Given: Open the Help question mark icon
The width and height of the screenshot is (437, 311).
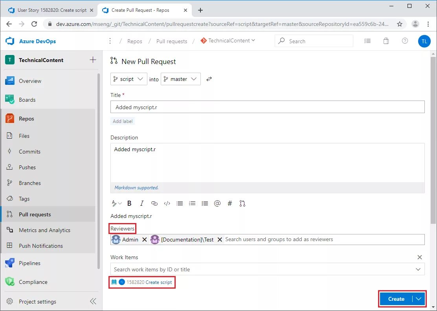Looking at the screenshot, I should pyautogui.click(x=405, y=41).
